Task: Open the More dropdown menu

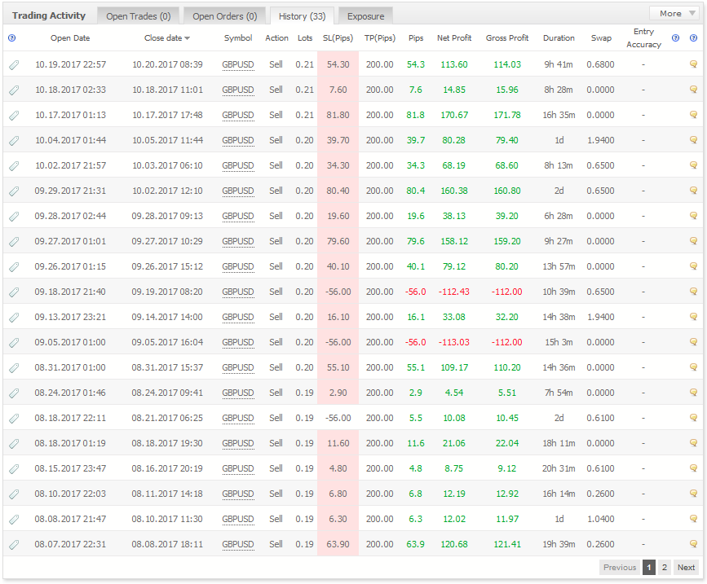Action: tap(674, 14)
